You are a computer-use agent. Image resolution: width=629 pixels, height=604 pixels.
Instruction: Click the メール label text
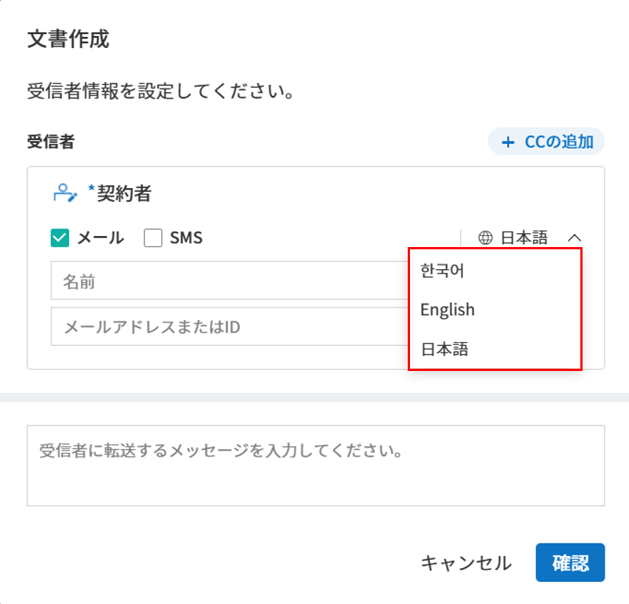[100, 238]
